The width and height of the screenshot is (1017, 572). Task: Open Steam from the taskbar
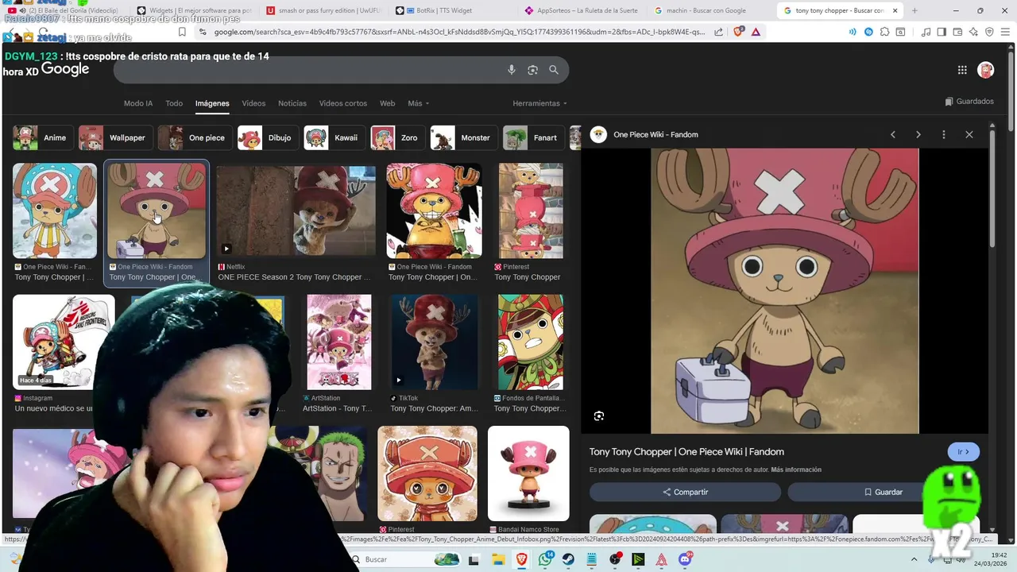click(x=569, y=559)
